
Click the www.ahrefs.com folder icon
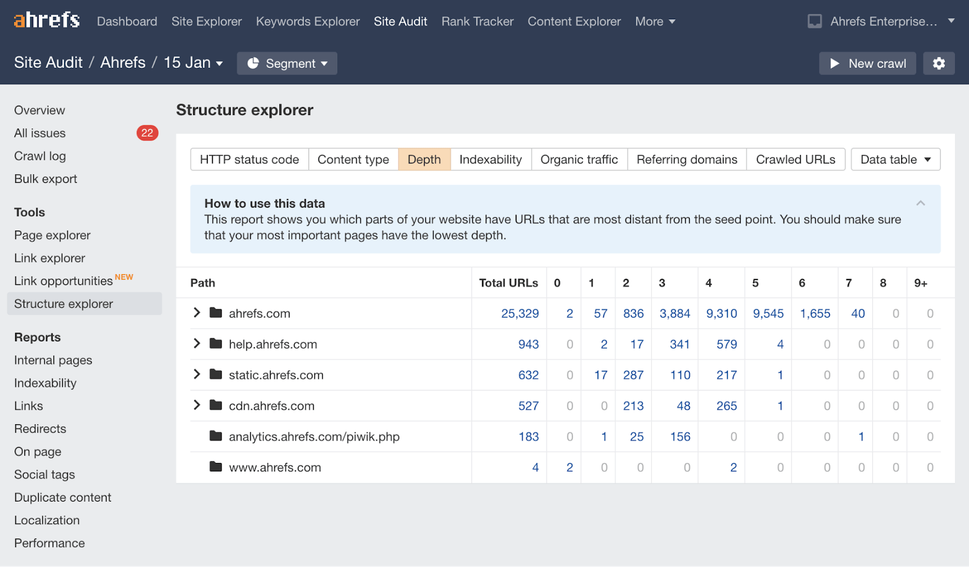click(216, 467)
